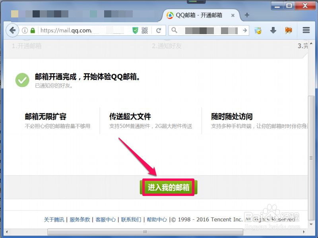The height and width of the screenshot is (238, 318).
Task: Open the 服务条款 footer link
Action: pyautogui.click(x=80, y=220)
